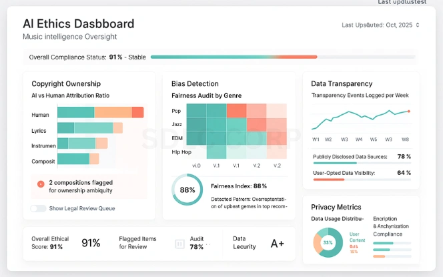Click the Publicly Disclosed Data Sources progress bar
The width and height of the screenshot is (443, 277).
pyautogui.click(x=361, y=163)
